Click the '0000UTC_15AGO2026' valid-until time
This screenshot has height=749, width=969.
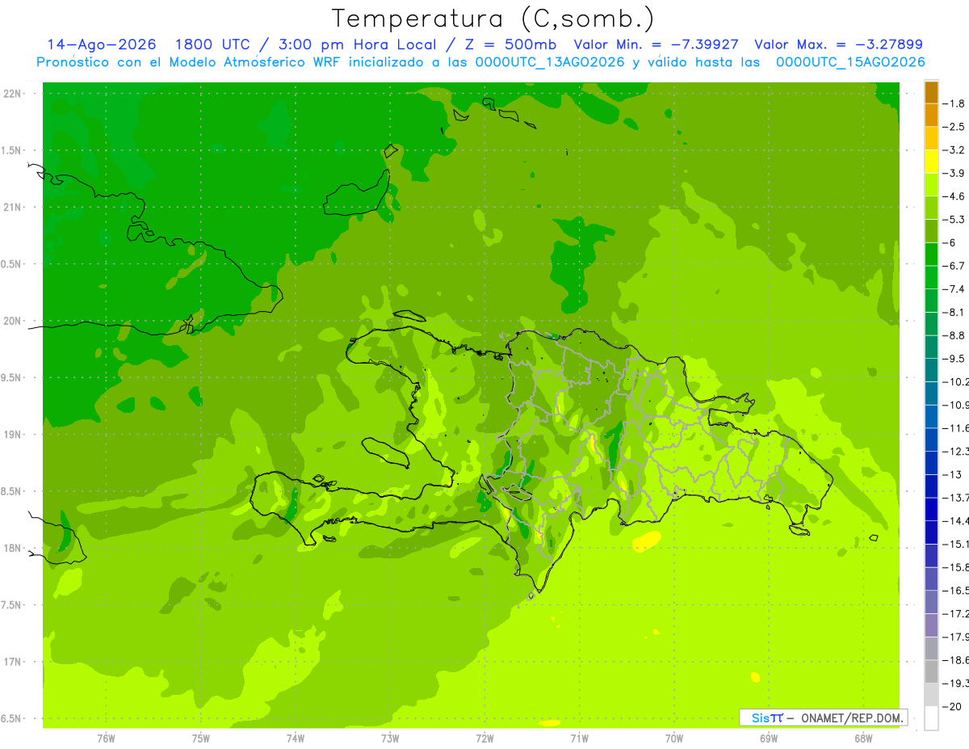[850, 62]
